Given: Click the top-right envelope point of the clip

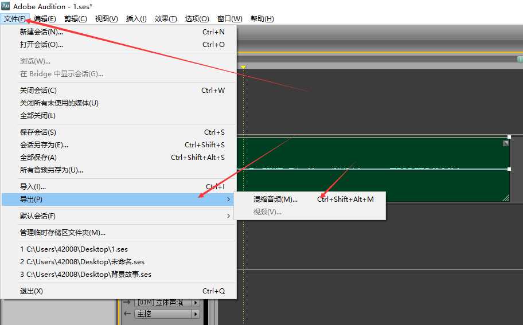Looking at the screenshot, I should point(509,137).
